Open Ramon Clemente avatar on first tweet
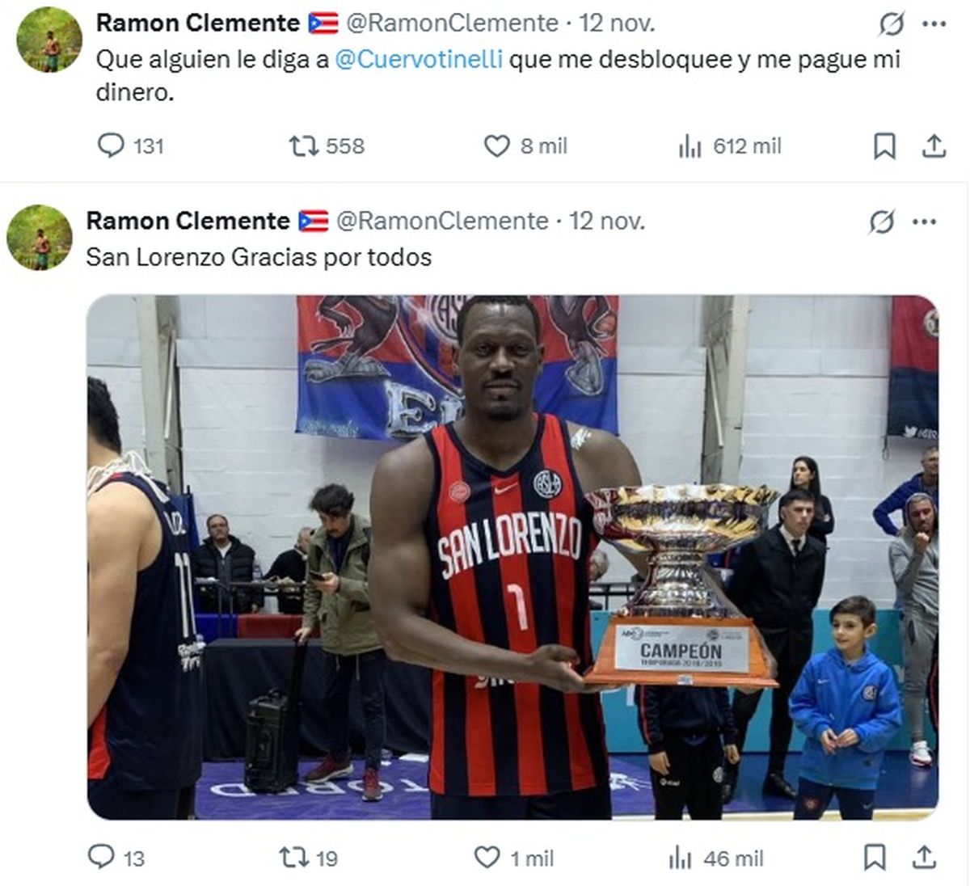This screenshot has height=886, width=970. (x=50, y=40)
